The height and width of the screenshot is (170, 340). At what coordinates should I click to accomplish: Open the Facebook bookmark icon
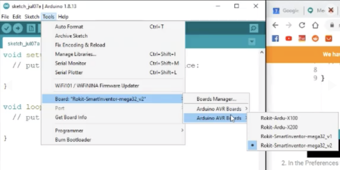275,38
